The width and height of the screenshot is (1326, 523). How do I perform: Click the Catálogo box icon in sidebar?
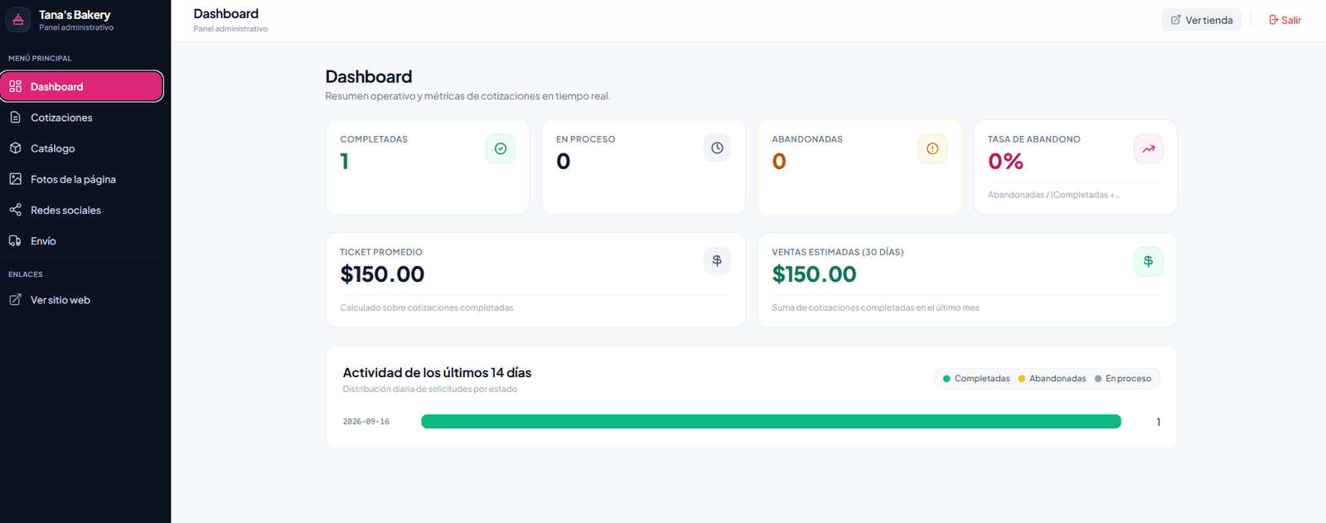pyautogui.click(x=15, y=148)
